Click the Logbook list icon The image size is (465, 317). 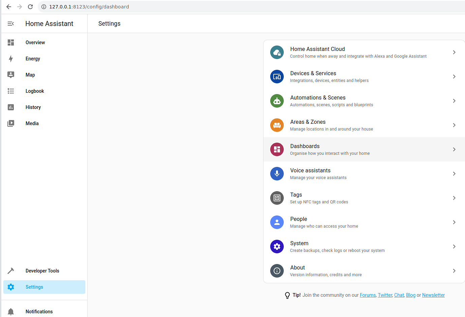coord(11,91)
